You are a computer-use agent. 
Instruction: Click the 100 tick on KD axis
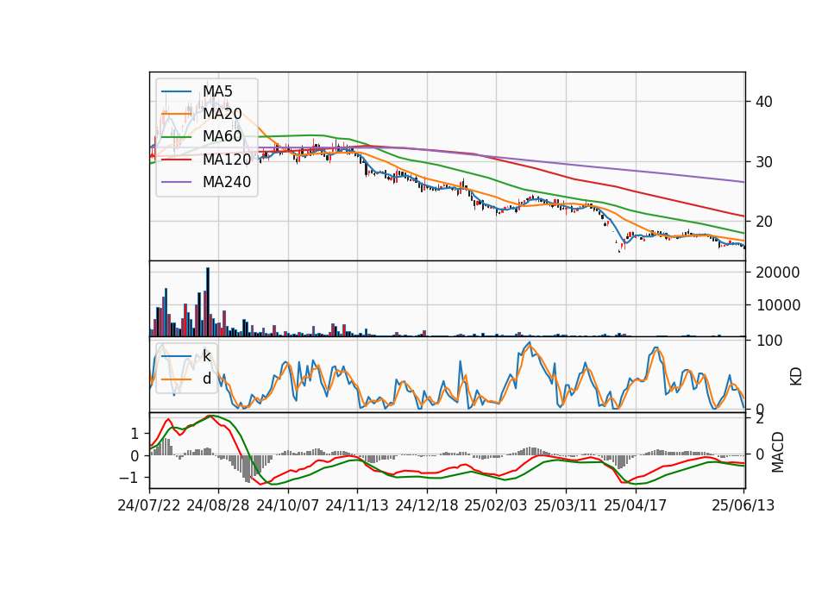pyautogui.click(x=768, y=341)
